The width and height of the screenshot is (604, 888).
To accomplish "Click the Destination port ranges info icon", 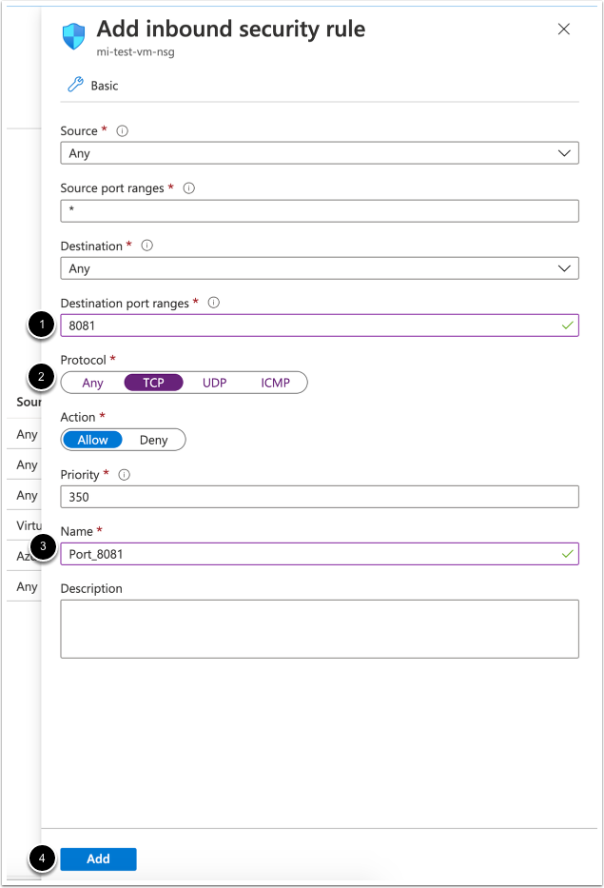I will point(213,304).
